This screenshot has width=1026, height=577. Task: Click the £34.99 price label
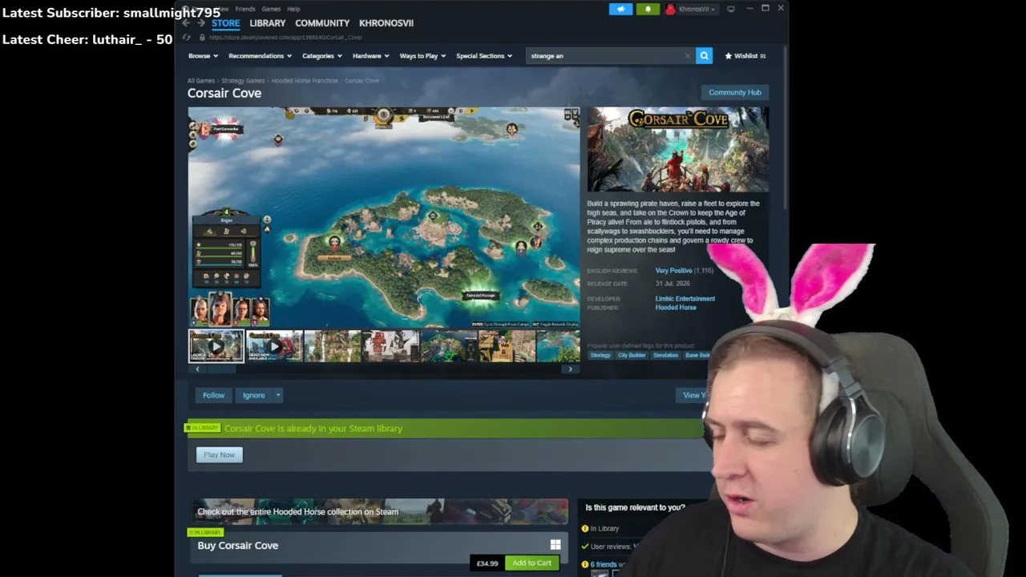487,563
